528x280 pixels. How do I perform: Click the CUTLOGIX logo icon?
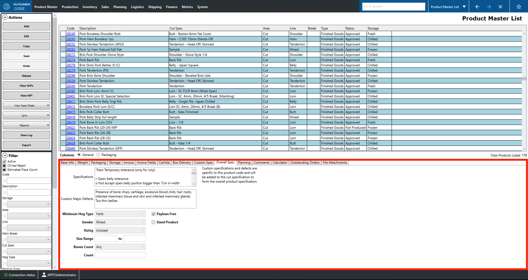[x=6, y=6]
